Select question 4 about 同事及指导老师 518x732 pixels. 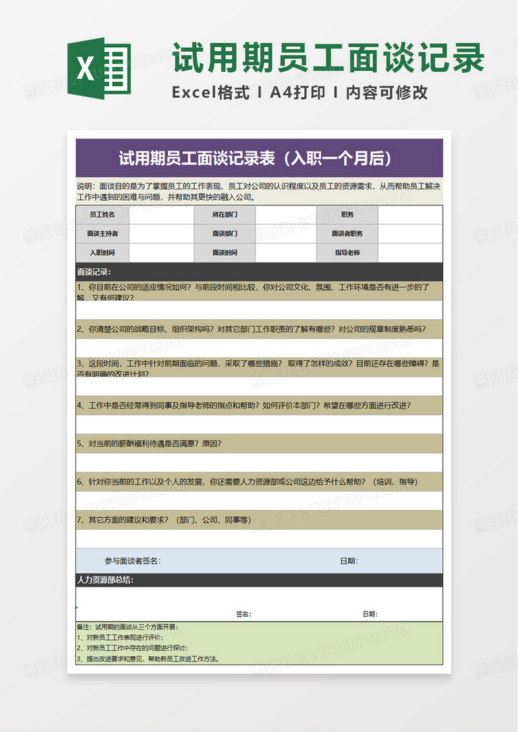click(x=259, y=406)
